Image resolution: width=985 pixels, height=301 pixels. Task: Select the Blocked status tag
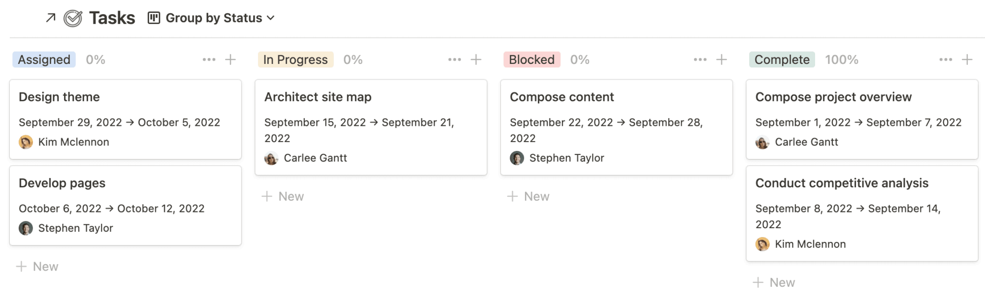[x=532, y=60]
